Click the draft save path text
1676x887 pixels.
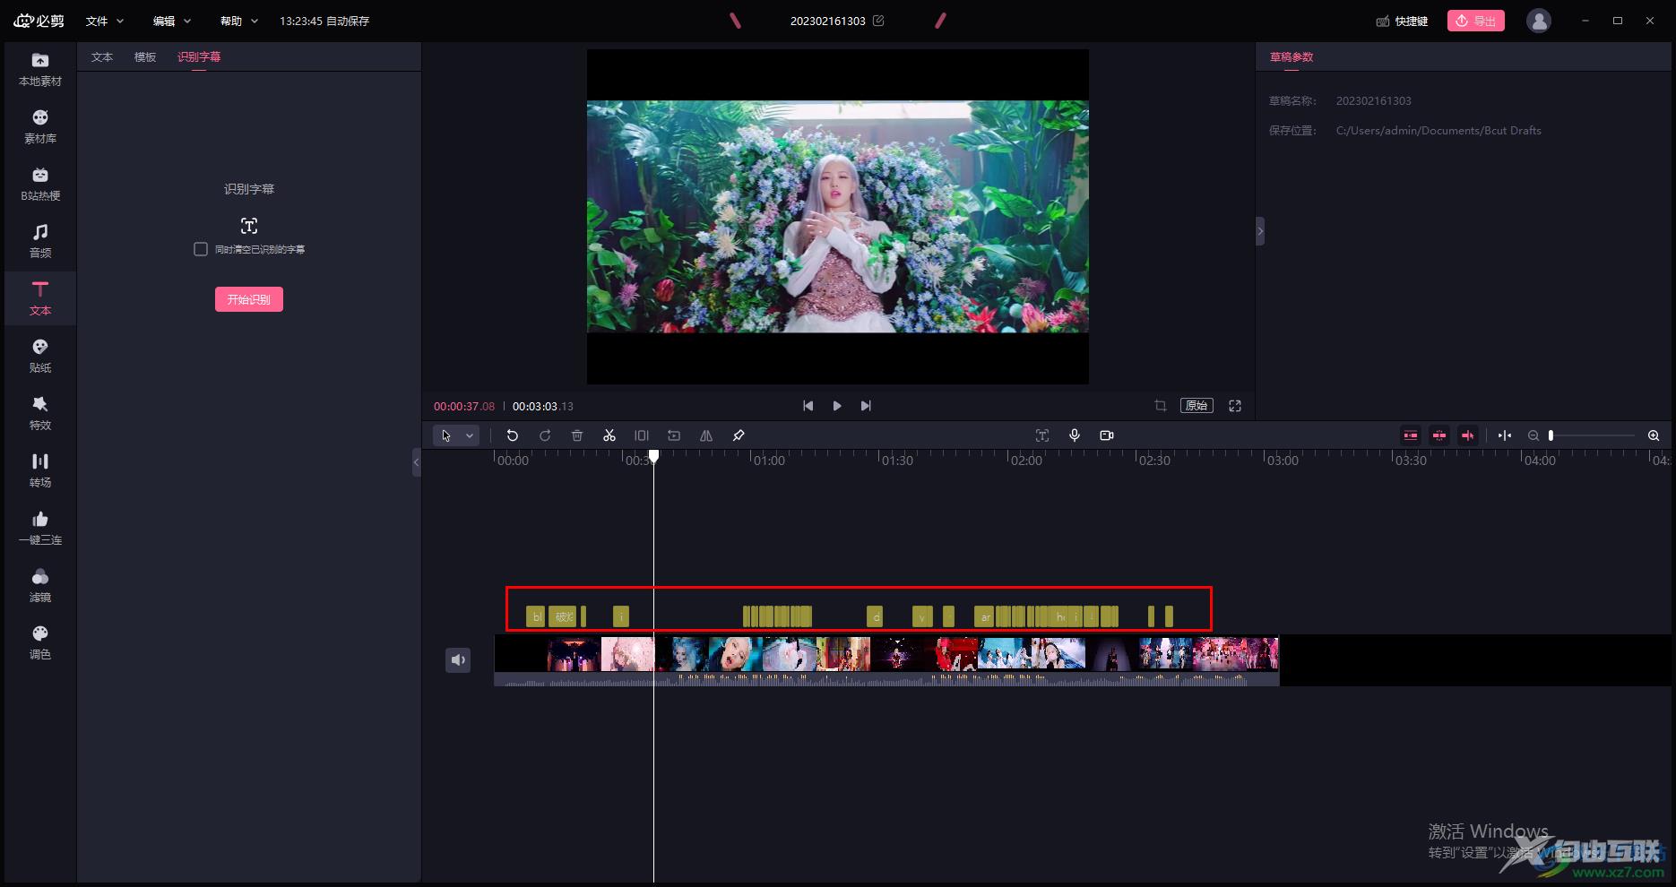coord(1438,131)
